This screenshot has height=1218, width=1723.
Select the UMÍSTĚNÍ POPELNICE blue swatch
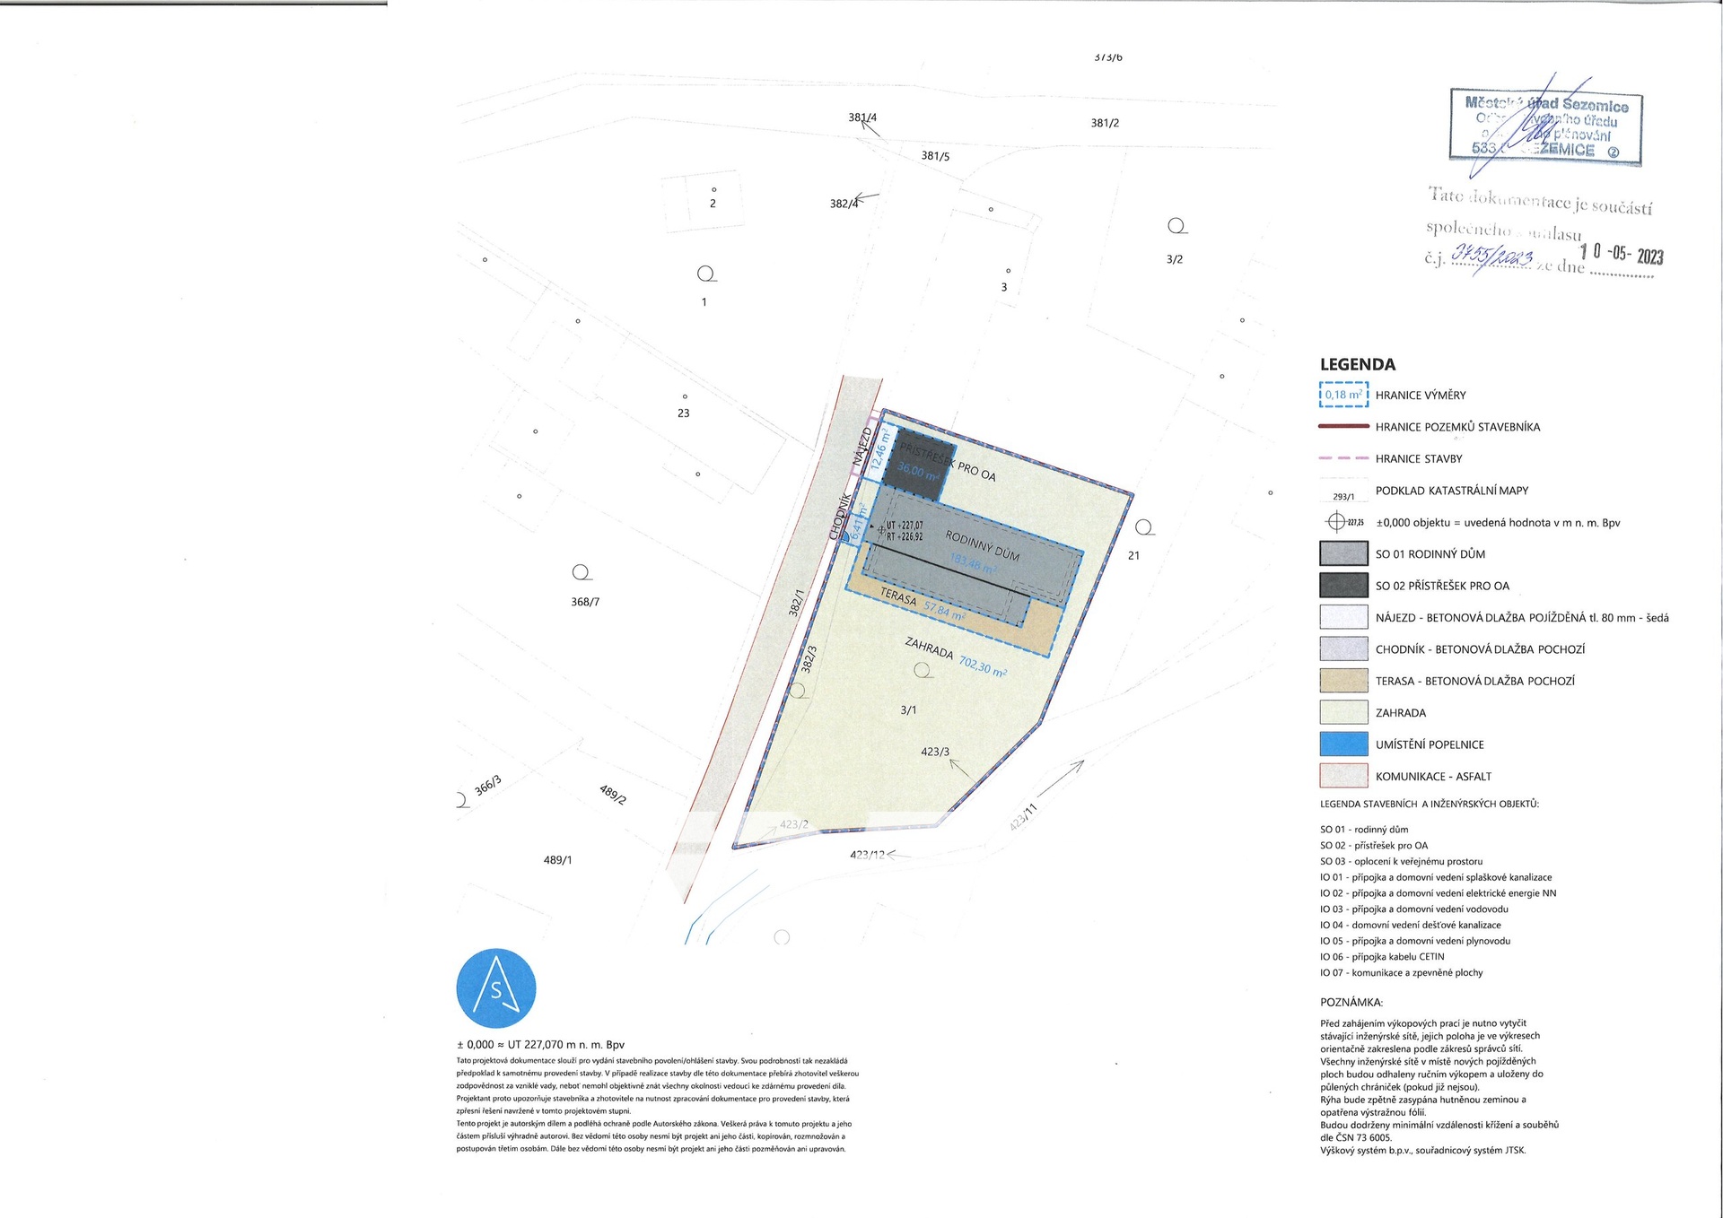pos(1343,744)
